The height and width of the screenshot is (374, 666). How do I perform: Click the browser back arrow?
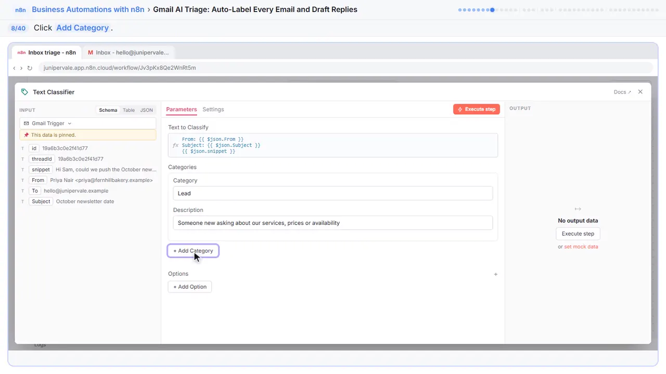(x=14, y=68)
